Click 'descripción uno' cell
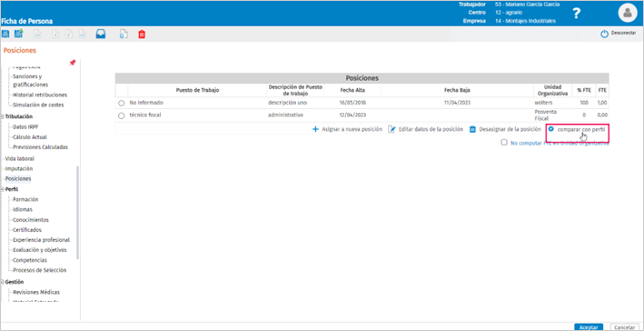This screenshot has height=331, width=644. (287, 103)
